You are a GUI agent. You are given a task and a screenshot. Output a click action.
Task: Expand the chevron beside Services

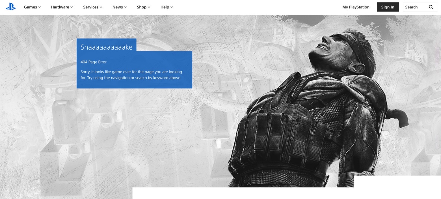(x=101, y=7)
